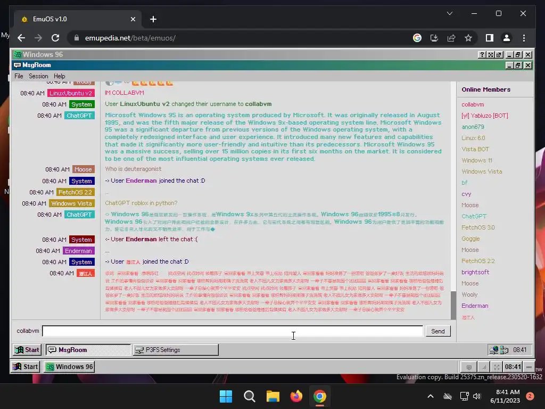Click Chrome icon in Windows taskbar

pyautogui.click(x=320, y=396)
